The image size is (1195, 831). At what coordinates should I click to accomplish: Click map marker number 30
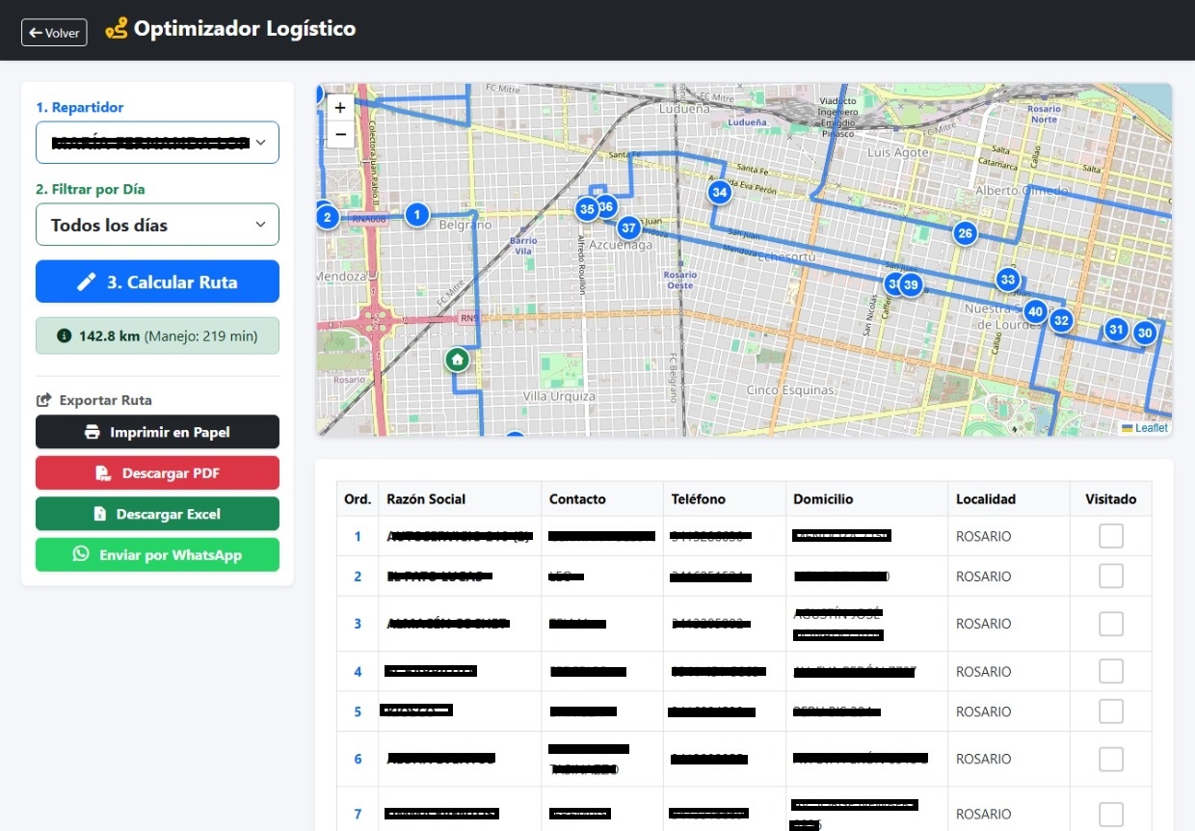click(x=1144, y=333)
